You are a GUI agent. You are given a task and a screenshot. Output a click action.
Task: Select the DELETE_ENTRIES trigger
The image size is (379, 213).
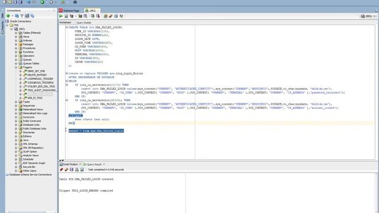coord(37,75)
